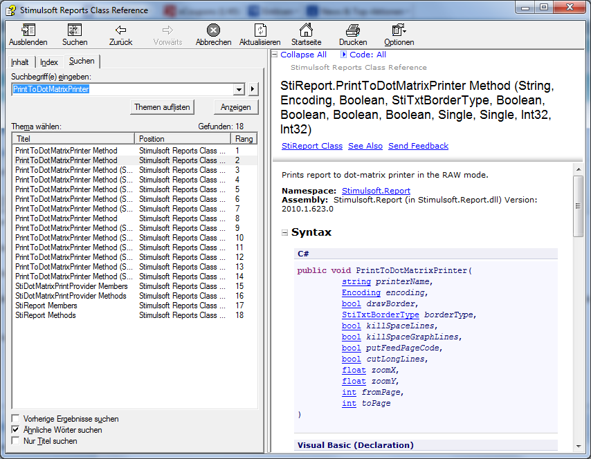Toggle Vorherige Ergebnisse suchen checkbox

click(15, 419)
